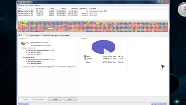The height and width of the screenshot is (105, 186).
Task: Click the Готовность status for disk E
Action: coord(93,15)
